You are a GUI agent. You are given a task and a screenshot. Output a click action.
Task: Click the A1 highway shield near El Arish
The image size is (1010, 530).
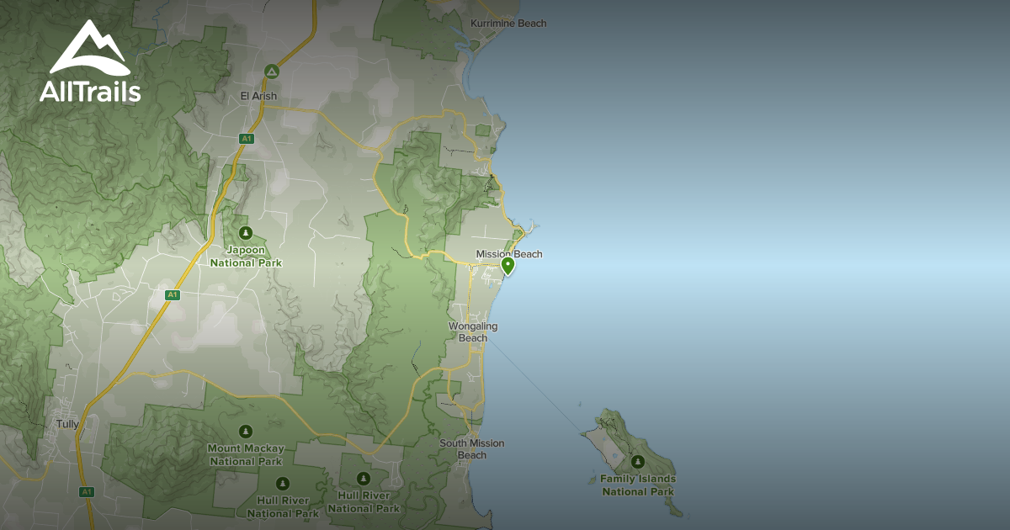pyautogui.click(x=246, y=138)
